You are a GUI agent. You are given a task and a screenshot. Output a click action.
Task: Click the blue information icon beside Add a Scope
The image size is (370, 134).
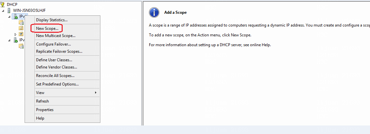point(154,12)
